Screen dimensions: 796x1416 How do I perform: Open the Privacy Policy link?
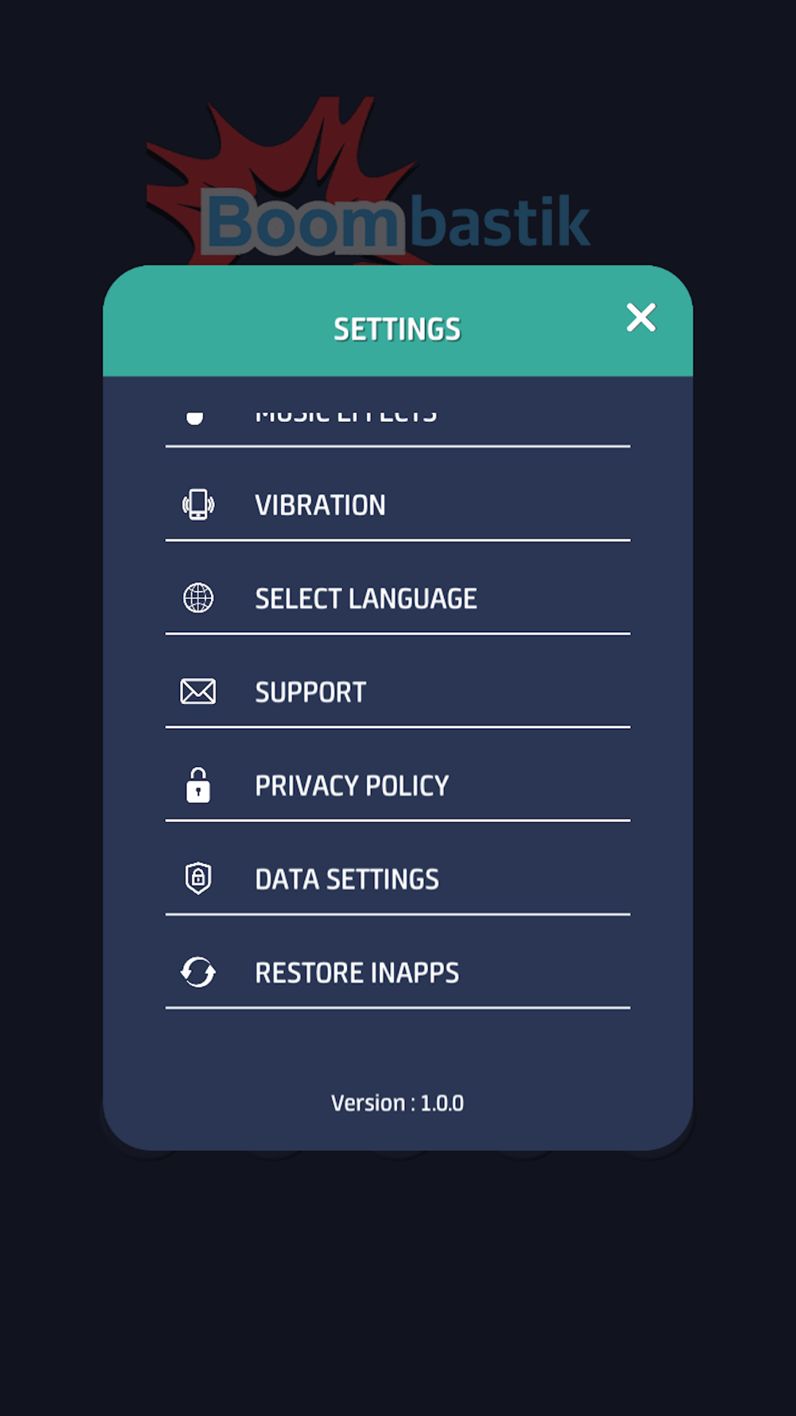click(352, 786)
